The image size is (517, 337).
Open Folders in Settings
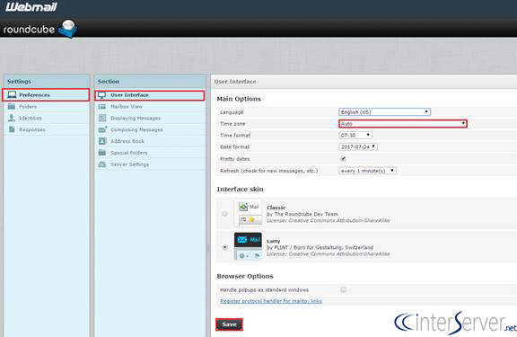tap(46, 106)
